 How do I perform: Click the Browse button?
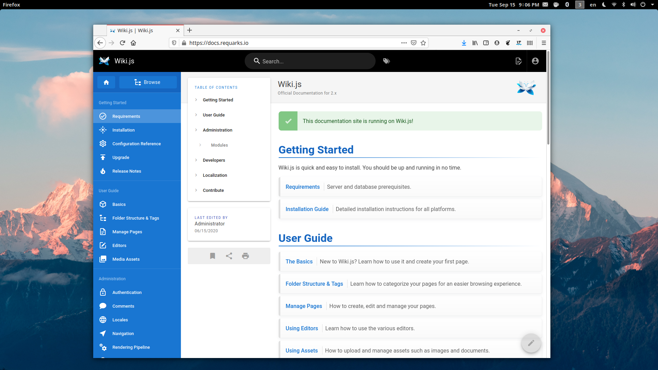pyautogui.click(x=148, y=82)
